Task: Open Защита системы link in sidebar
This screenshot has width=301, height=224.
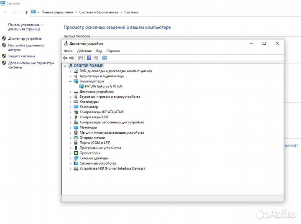Action: coord(21,56)
